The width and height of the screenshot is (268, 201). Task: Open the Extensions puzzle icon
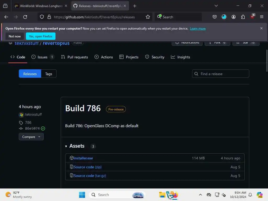click(x=243, y=17)
